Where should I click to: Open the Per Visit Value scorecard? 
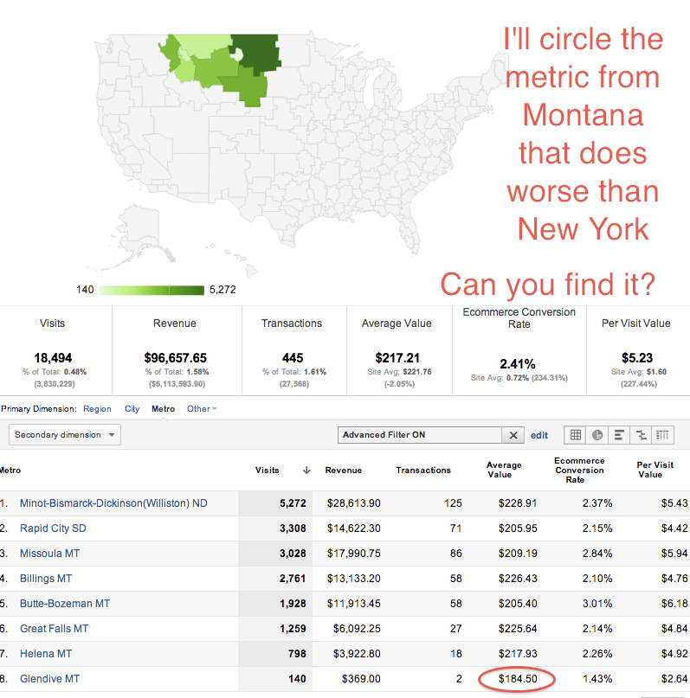(x=638, y=351)
